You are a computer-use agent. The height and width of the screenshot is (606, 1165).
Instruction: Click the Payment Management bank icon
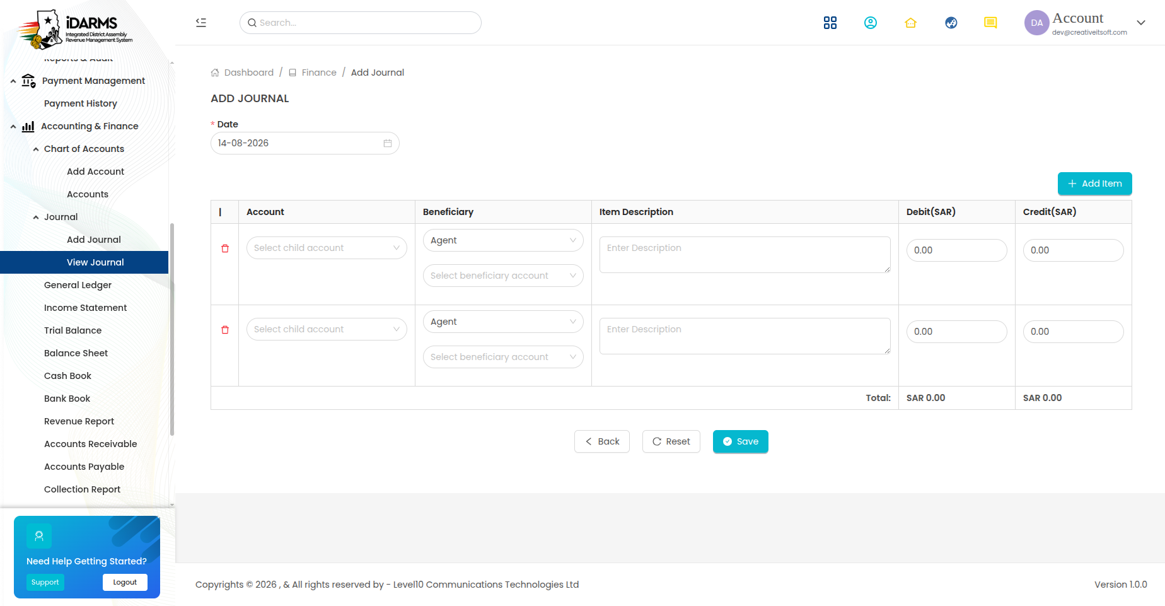(x=28, y=81)
